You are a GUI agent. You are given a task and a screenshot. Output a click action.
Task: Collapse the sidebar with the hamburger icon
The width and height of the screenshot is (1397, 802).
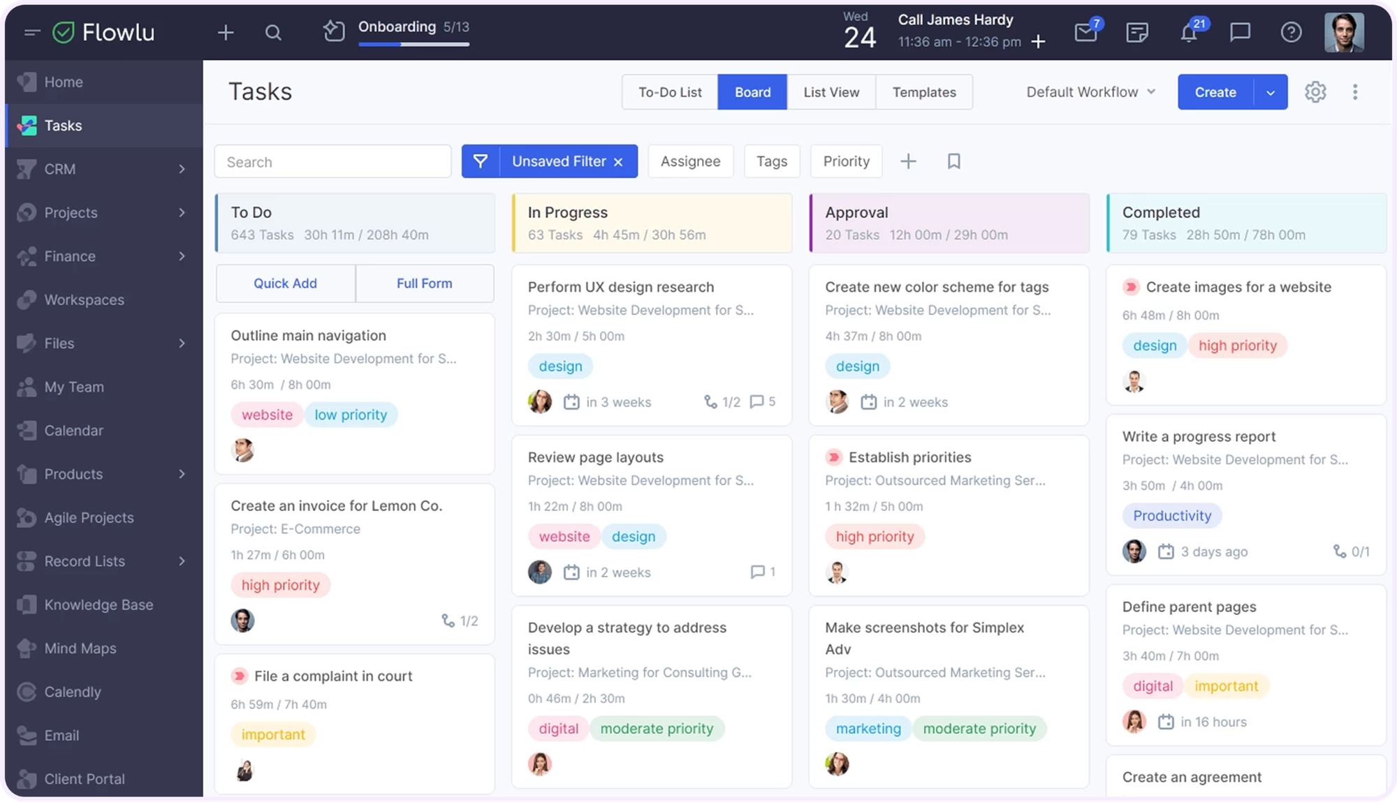click(x=31, y=32)
